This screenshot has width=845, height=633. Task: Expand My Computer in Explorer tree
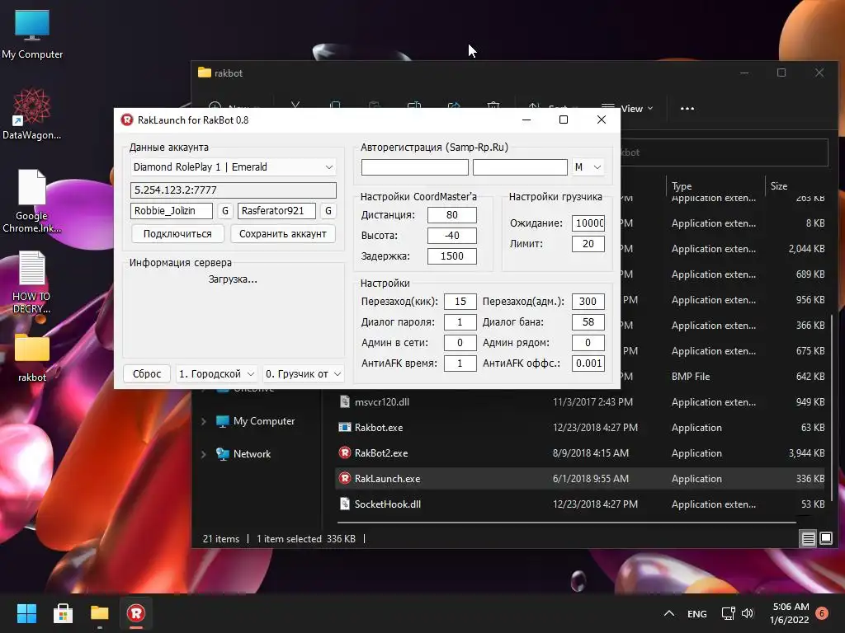[204, 421]
